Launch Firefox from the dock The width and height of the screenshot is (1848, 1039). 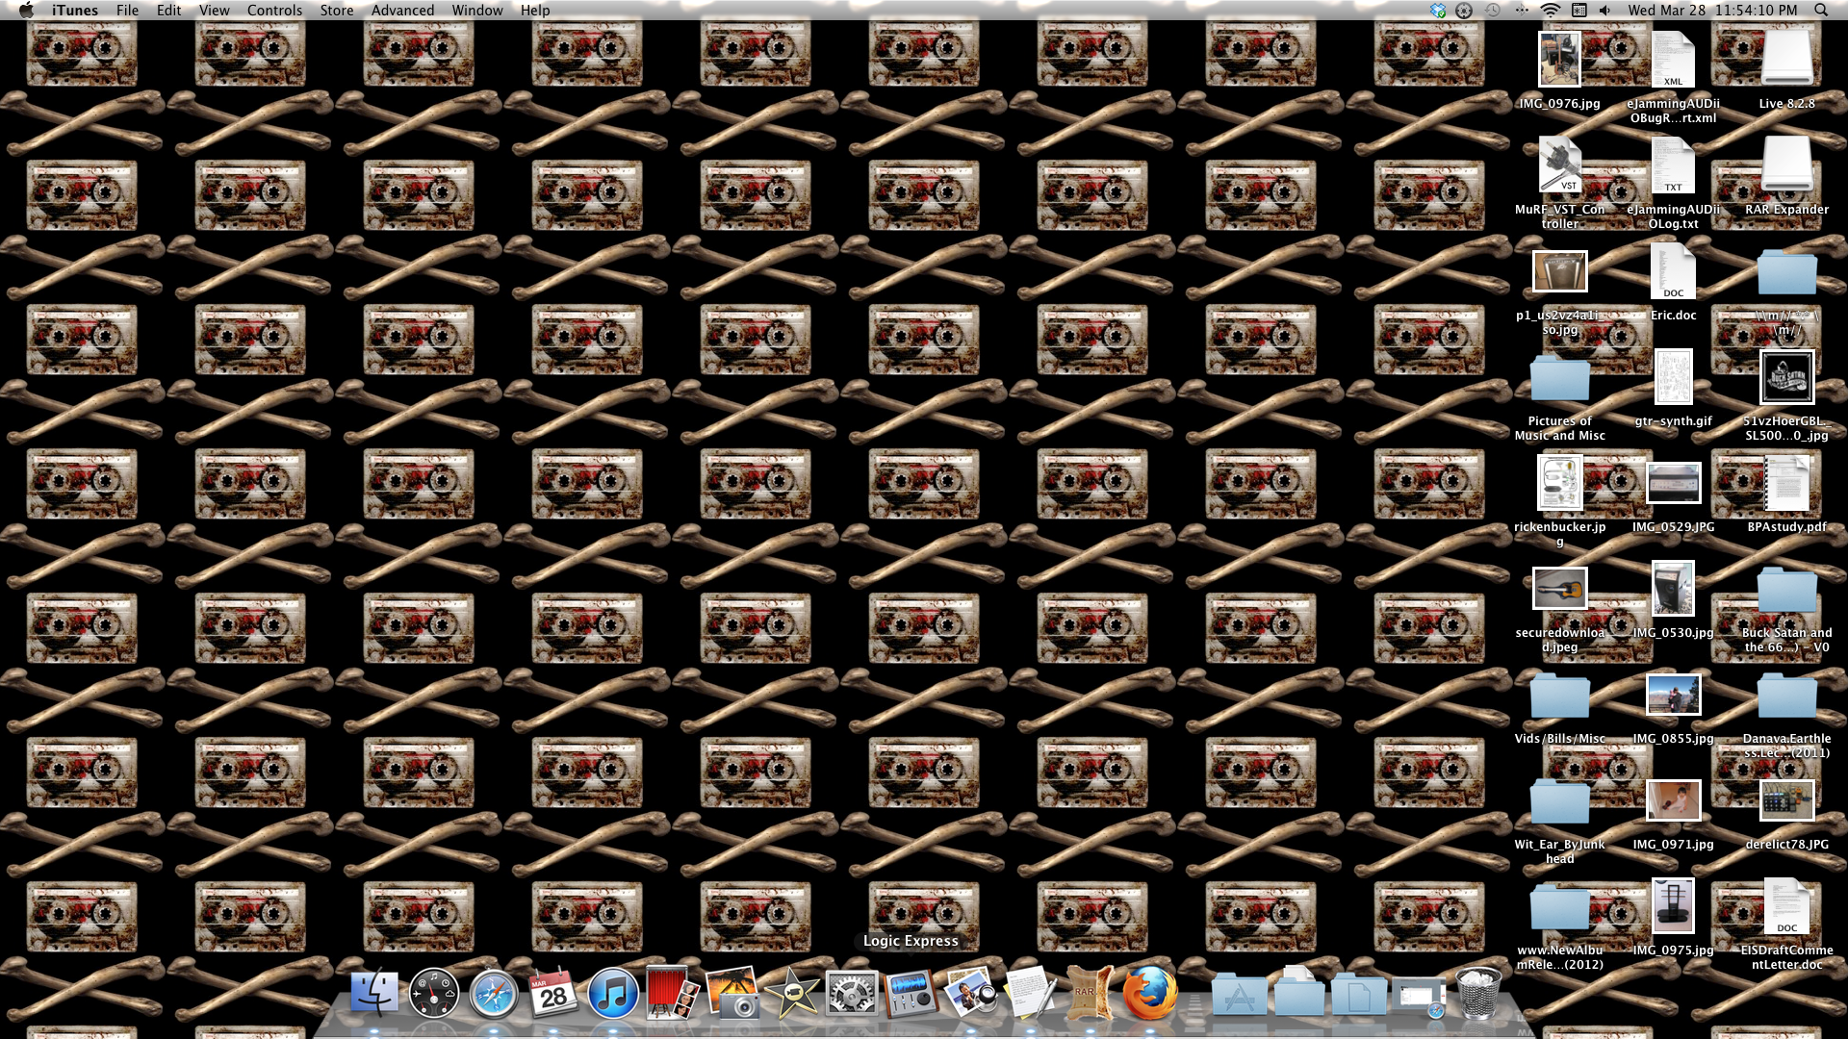click(x=1149, y=994)
